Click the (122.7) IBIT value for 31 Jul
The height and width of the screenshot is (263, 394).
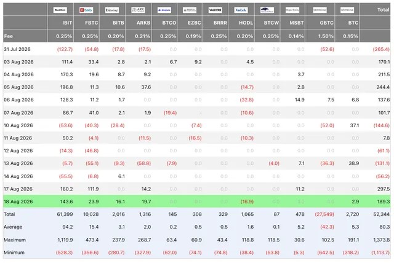pos(65,49)
